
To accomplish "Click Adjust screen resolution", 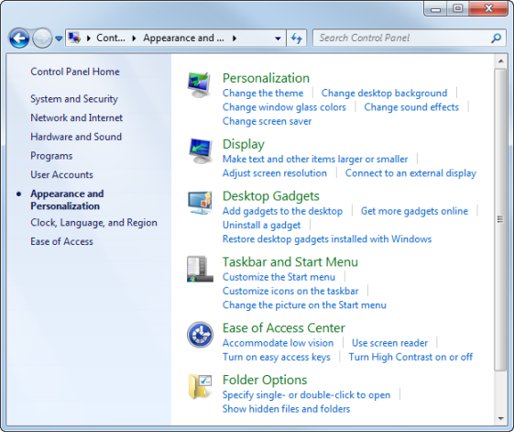I will coord(275,173).
